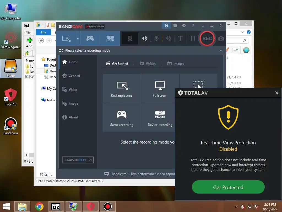Click the 7-Zip horizontal scrollbar left arrow
282x212 pixels.
pos(26,155)
